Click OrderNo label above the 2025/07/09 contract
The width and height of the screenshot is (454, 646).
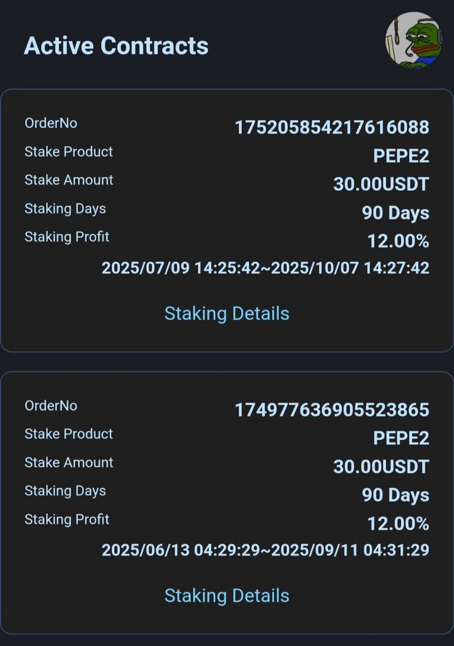51,123
